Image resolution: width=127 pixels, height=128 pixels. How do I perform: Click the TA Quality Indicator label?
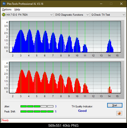(x=82, y=106)
